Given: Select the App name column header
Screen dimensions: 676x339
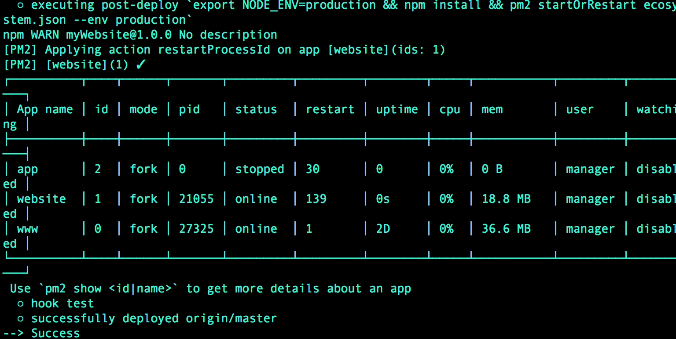Looking at the screenshot, I should click(44, 109).
